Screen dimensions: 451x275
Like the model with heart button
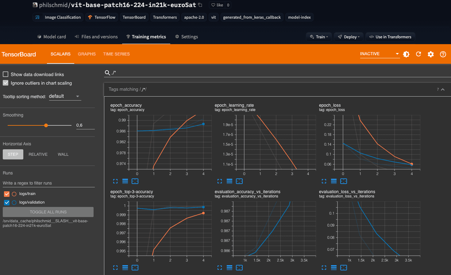217,5
